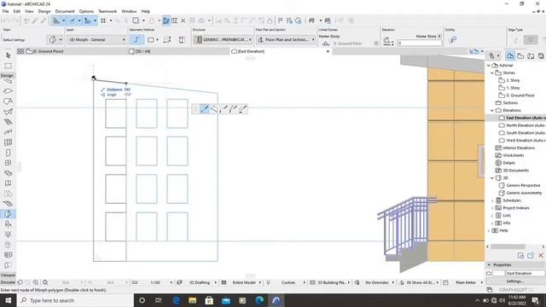546x307 pixels.
Task: Open the Windows Start menu
Action: (8, 300)
